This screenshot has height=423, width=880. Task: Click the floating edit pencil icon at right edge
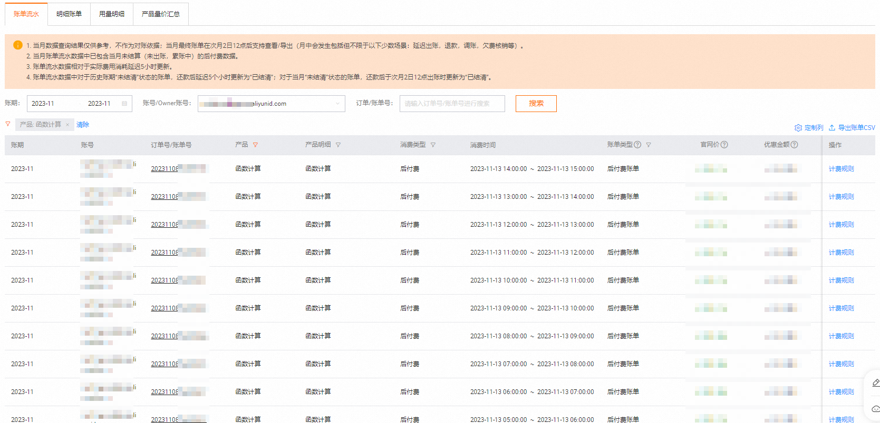[875, 383]
